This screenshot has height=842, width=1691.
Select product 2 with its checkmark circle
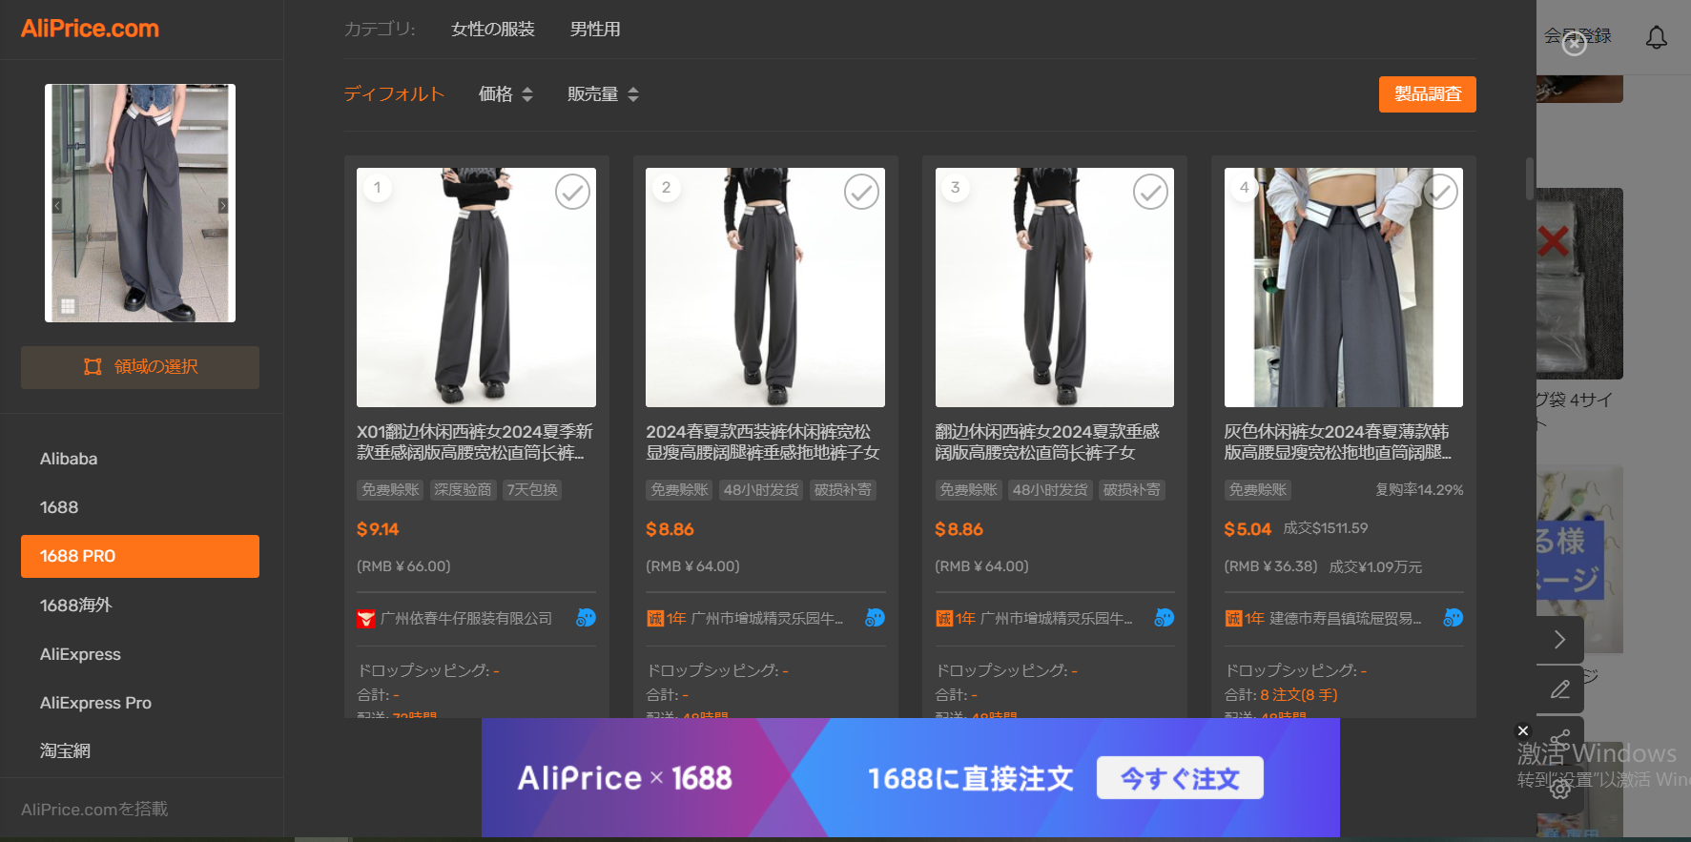[x=861, y=192]
